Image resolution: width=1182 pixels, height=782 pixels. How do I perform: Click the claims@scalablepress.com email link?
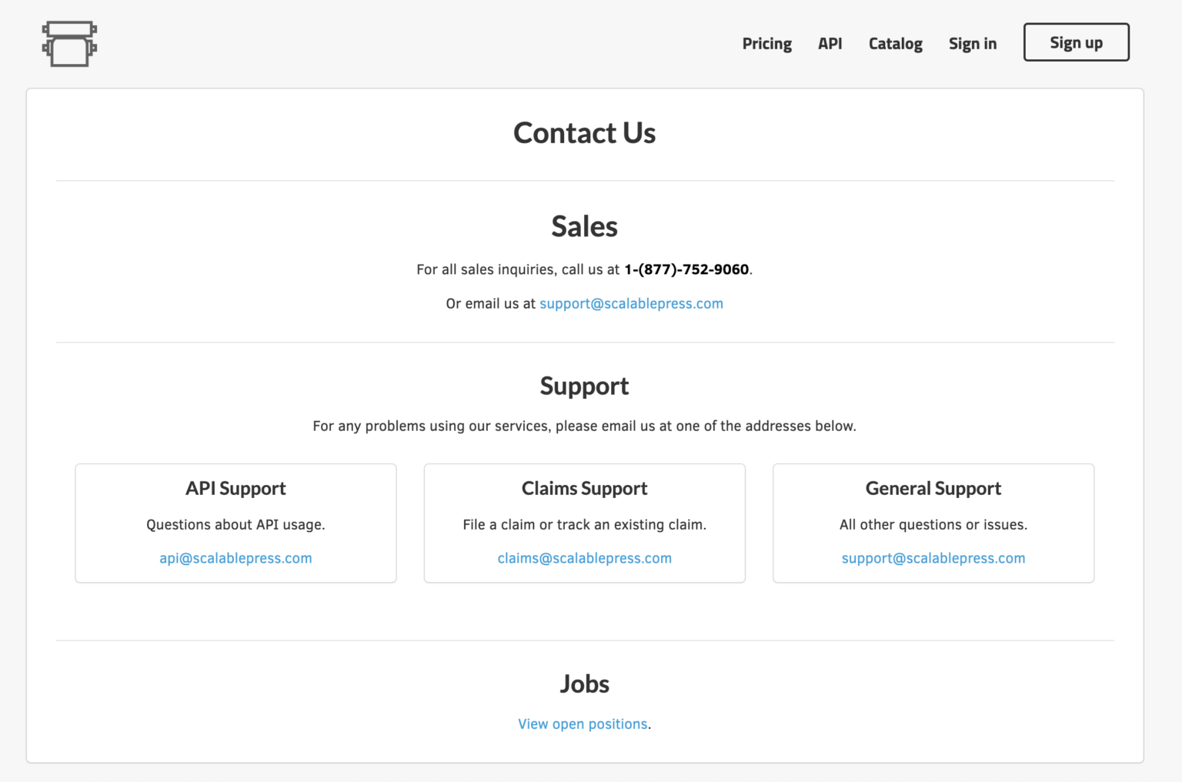(x=584, y=558)
